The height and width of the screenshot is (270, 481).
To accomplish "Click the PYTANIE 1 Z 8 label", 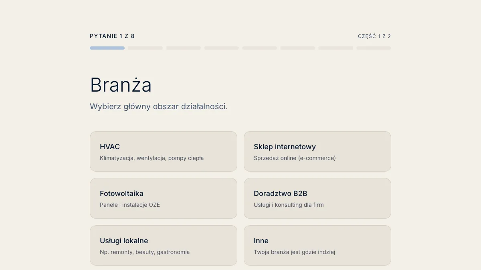I will 112,36.
